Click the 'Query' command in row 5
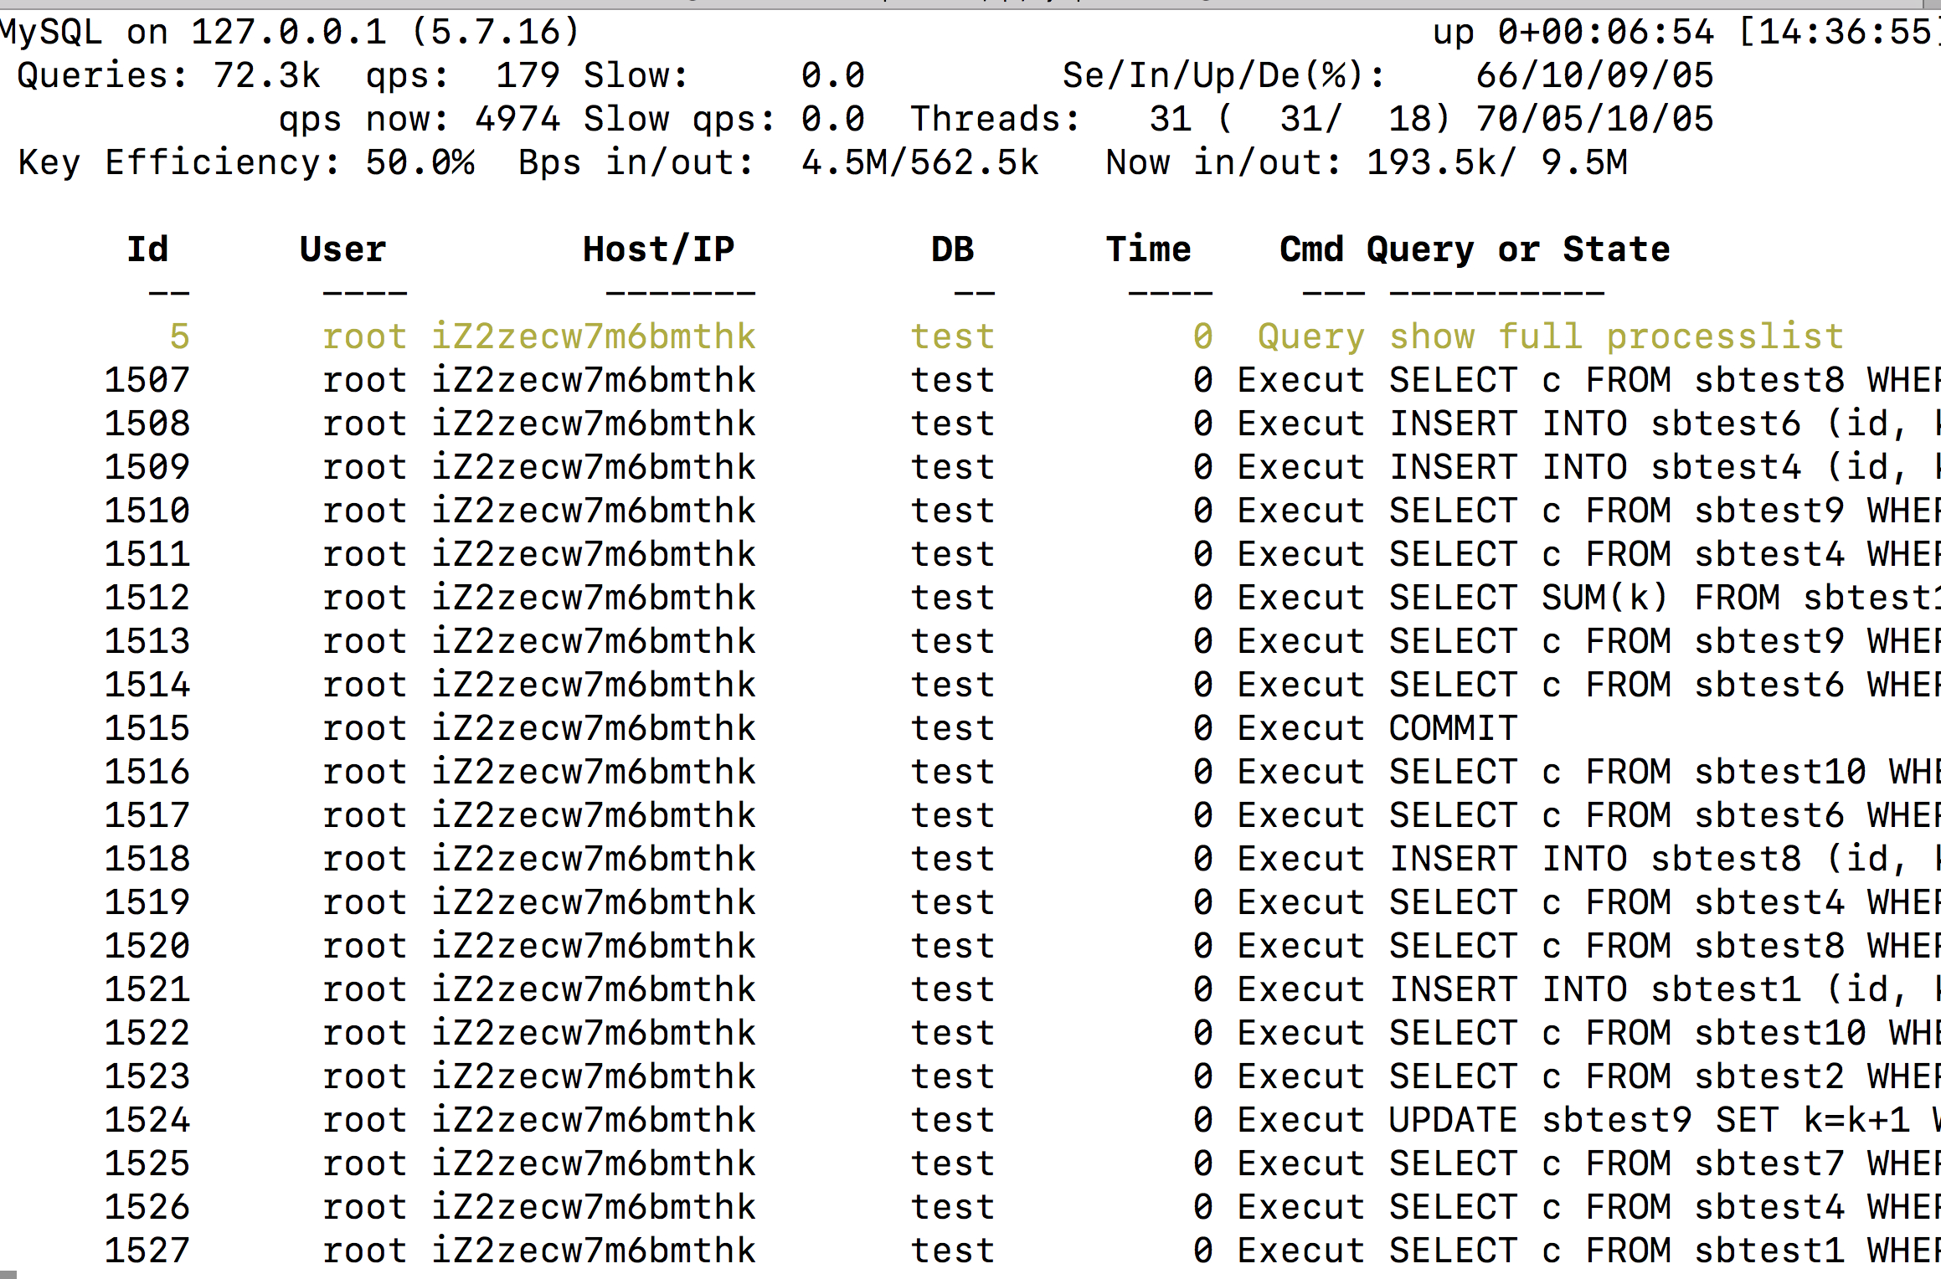The width and height of the screenshot is (1941, 1279). coord(1311,337)
